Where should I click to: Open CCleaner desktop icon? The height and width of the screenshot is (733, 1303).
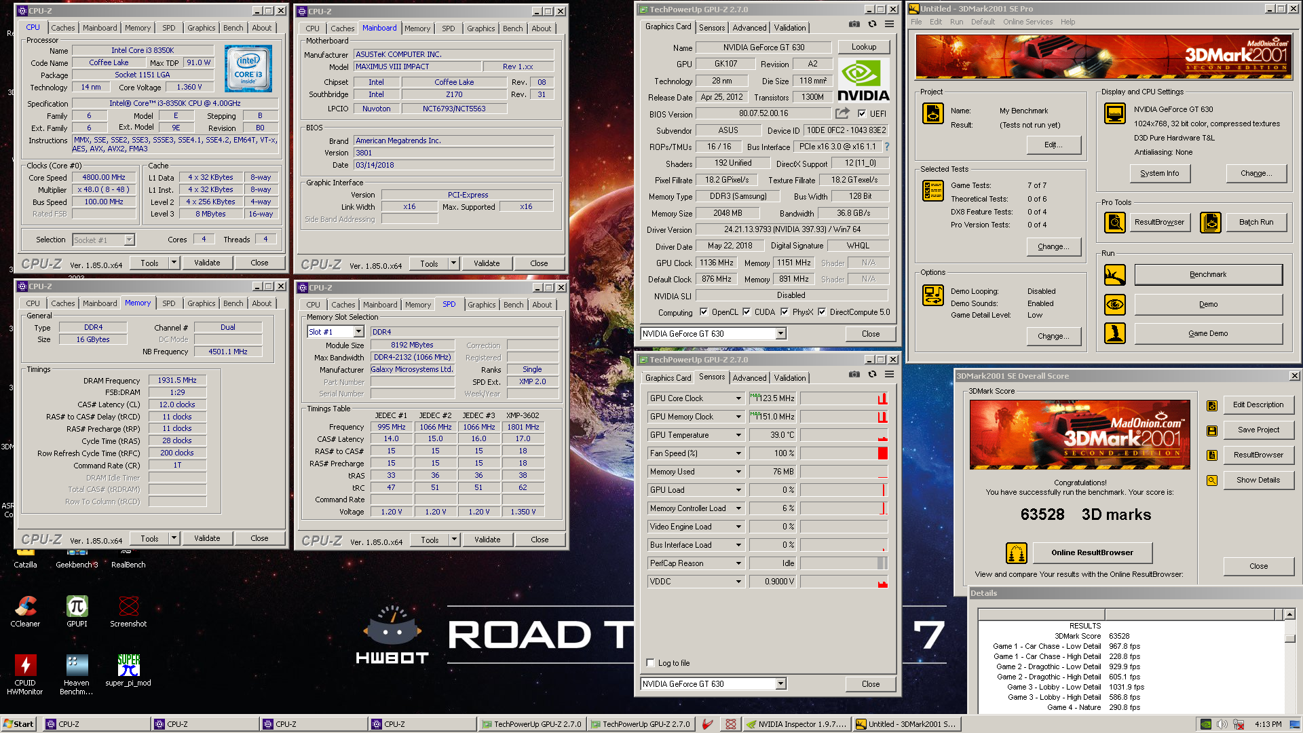[25, 610]
